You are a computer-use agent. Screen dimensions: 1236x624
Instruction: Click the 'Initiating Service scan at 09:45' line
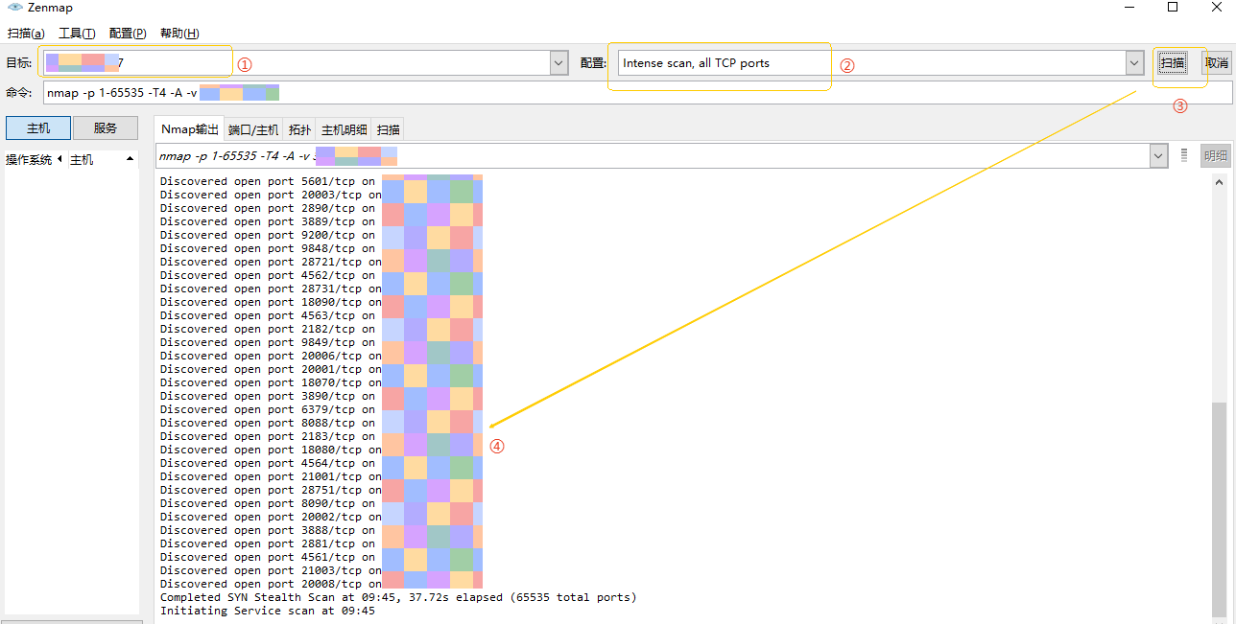[x=268, y=611]
